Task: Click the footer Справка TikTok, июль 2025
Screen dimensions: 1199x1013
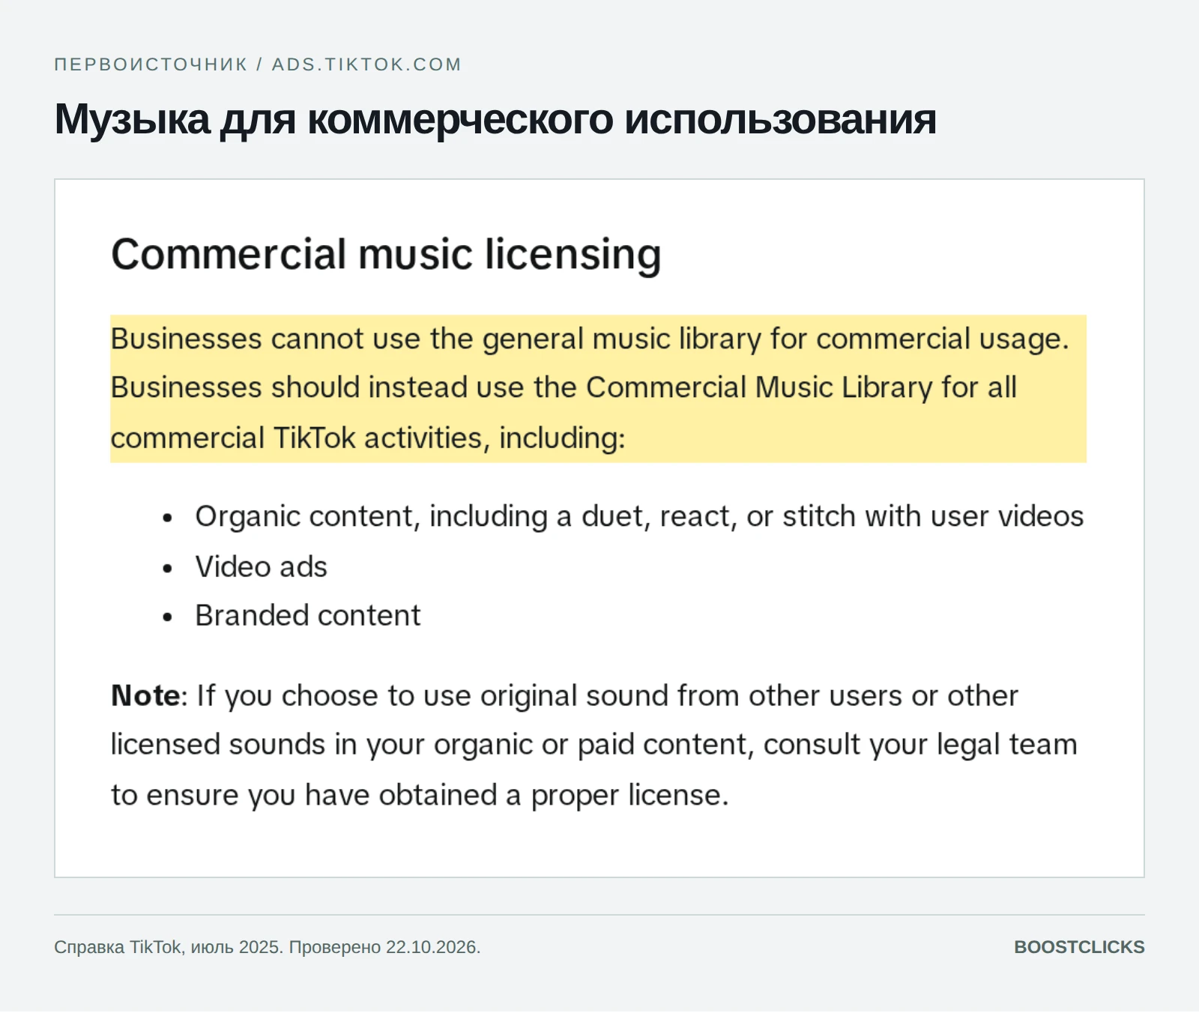Action: tap(268, 948)
